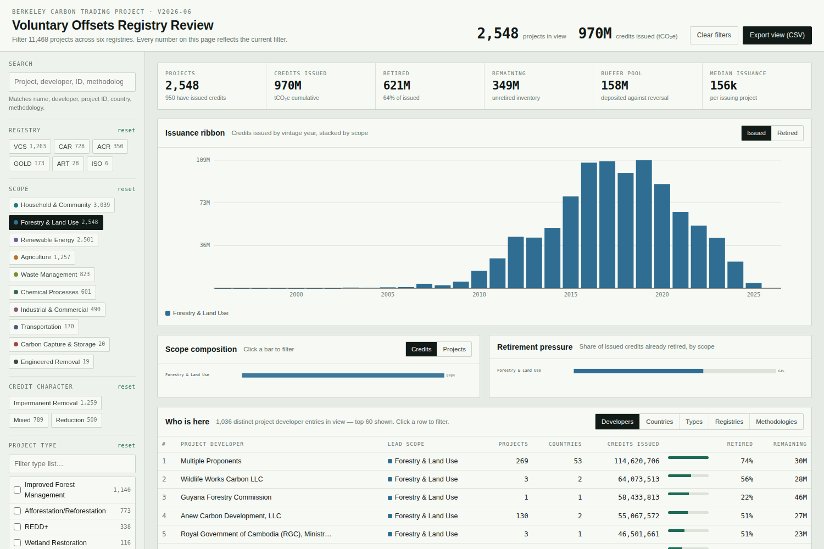Choose the Impermanent Removal chip

coord(55,403)
